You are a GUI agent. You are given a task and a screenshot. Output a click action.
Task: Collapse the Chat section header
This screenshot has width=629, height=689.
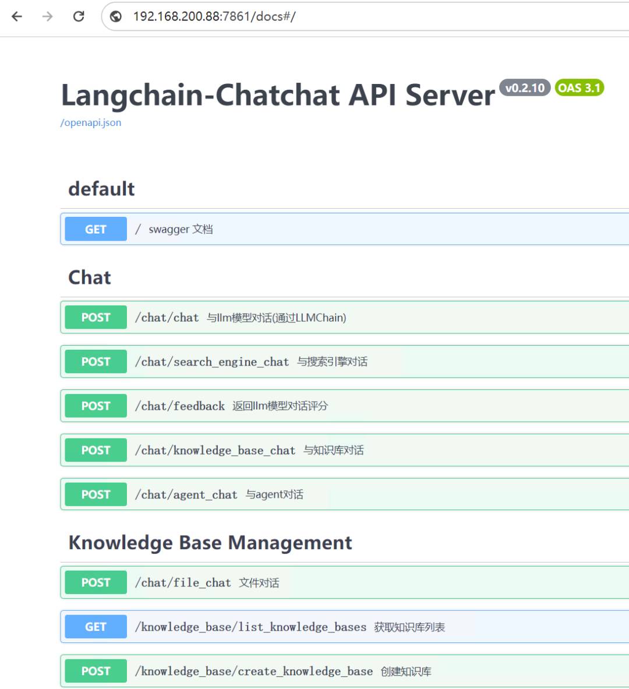coord(345,277)
